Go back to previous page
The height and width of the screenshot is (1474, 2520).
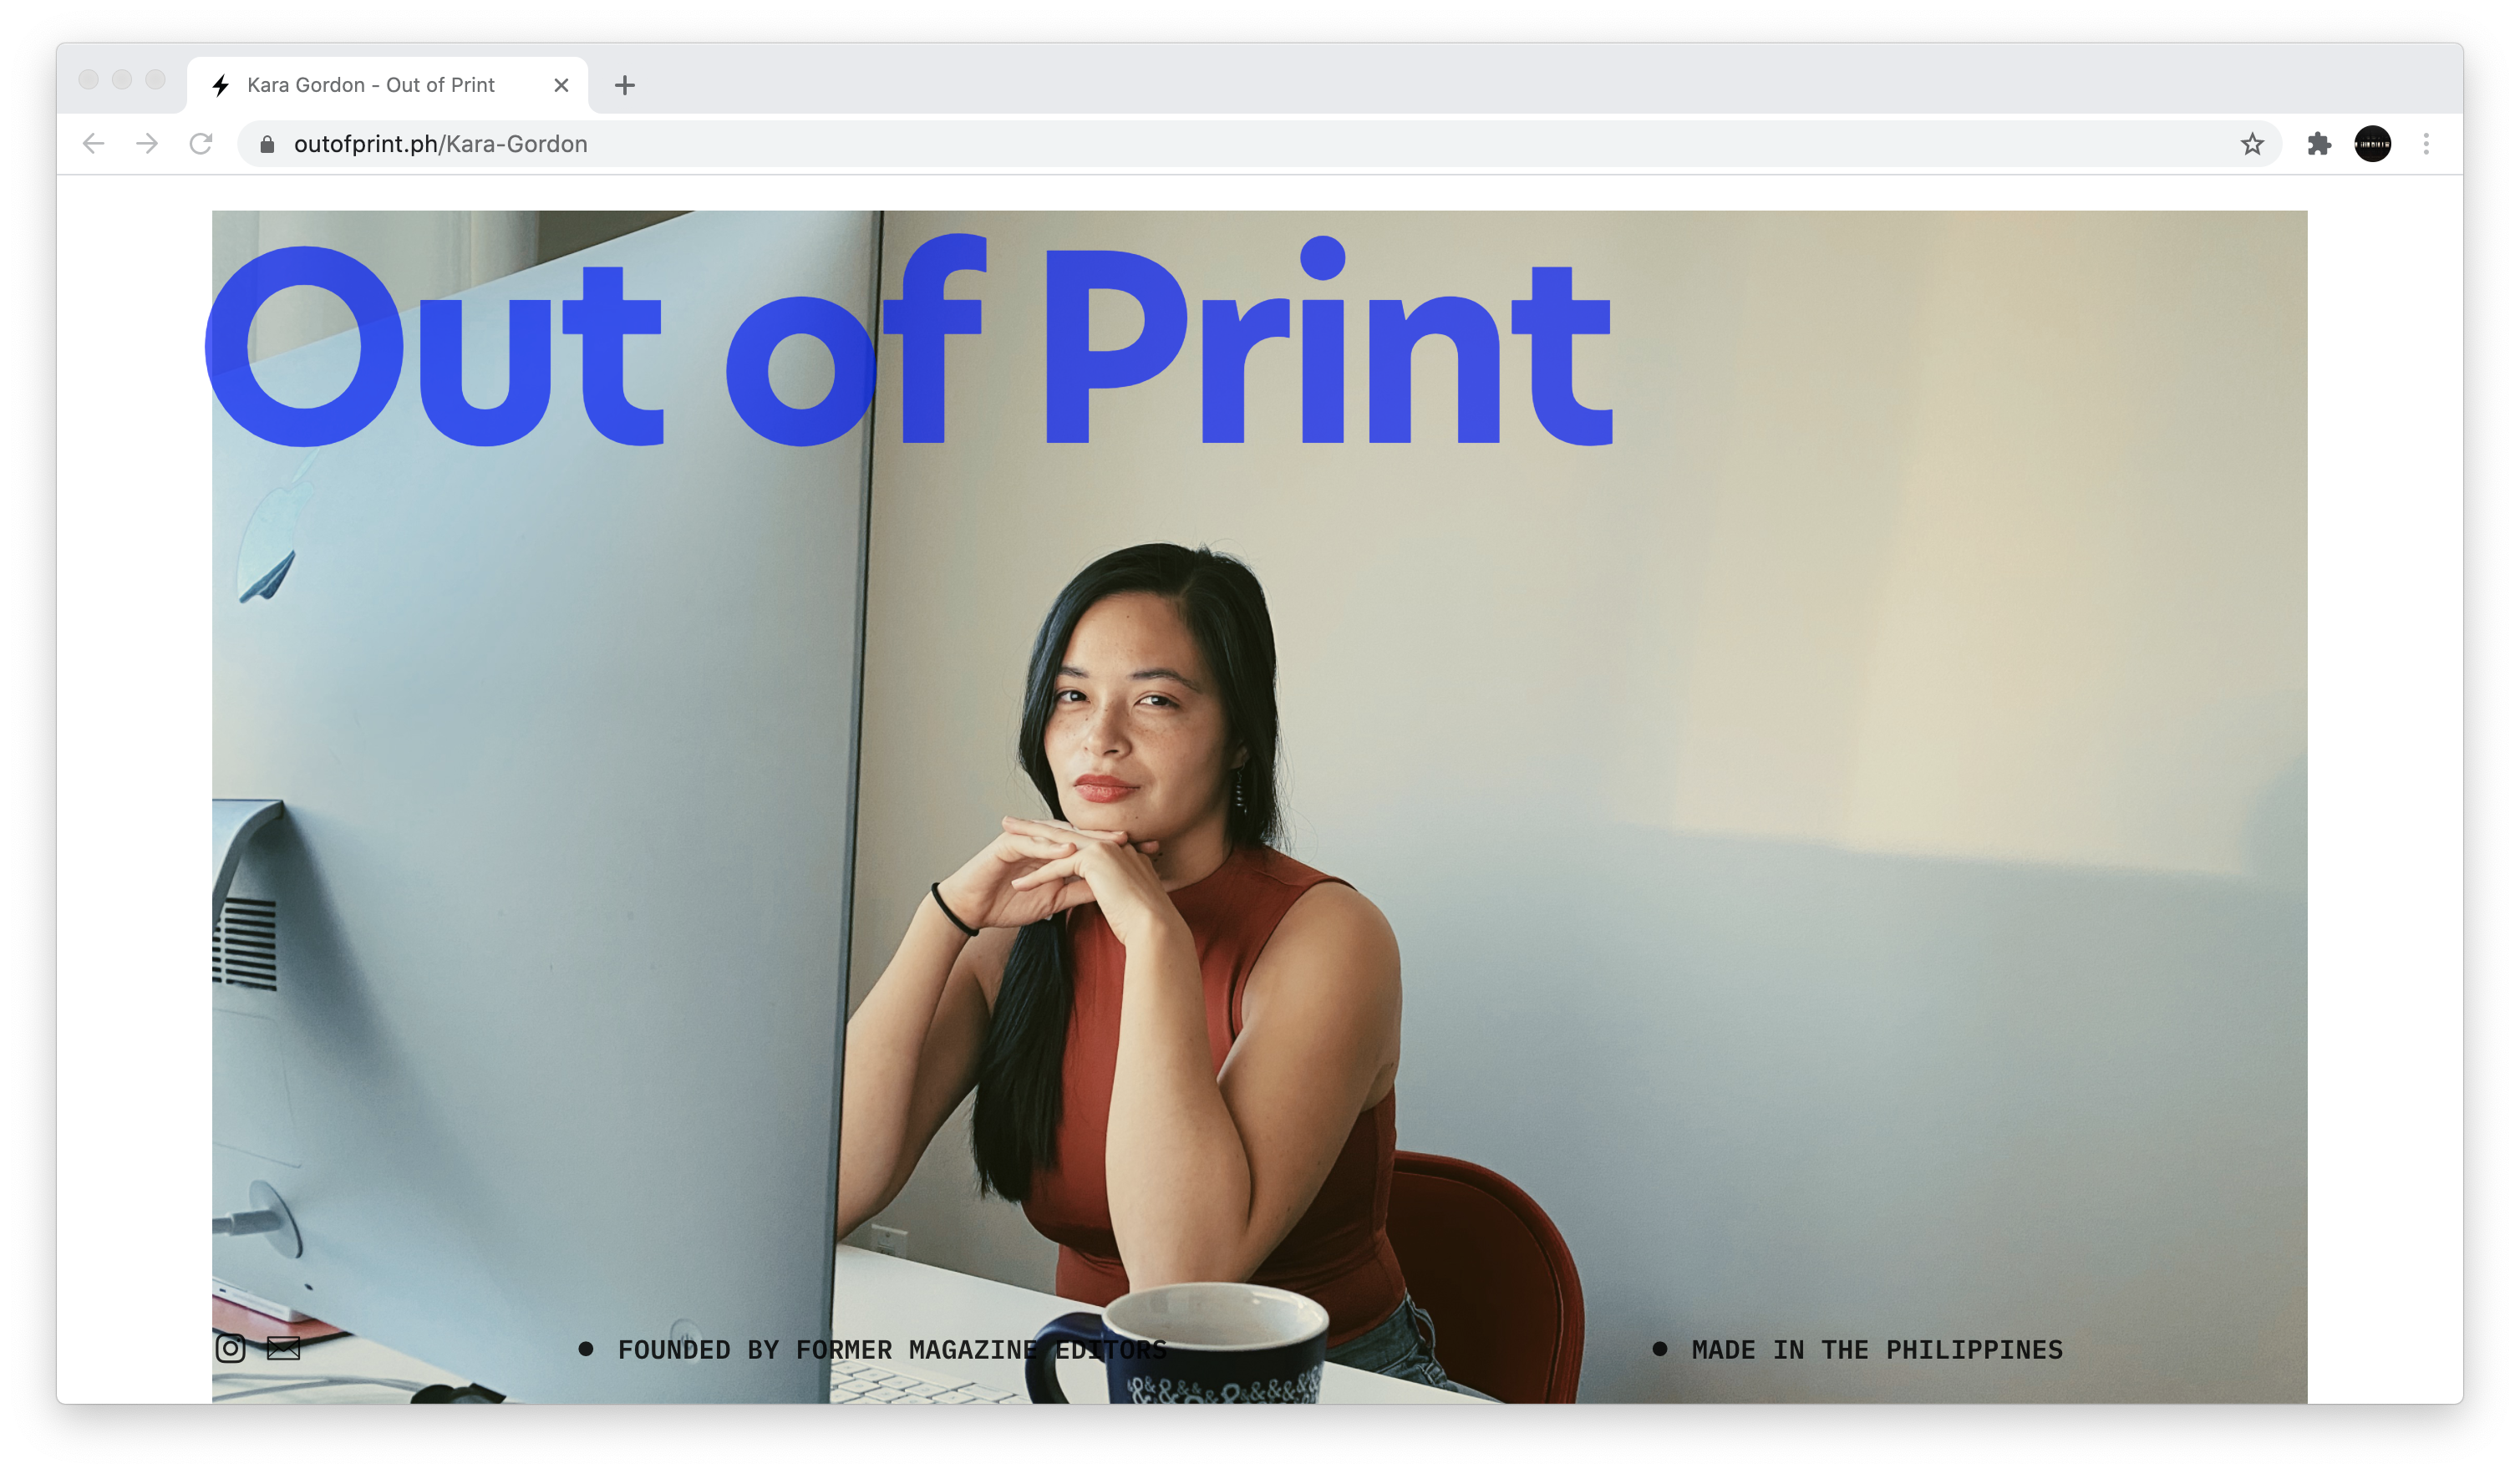click(94, 144)
